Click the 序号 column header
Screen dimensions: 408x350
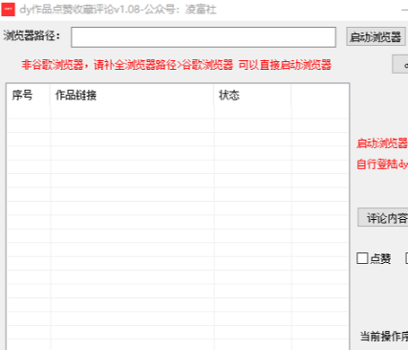[28, 95]
